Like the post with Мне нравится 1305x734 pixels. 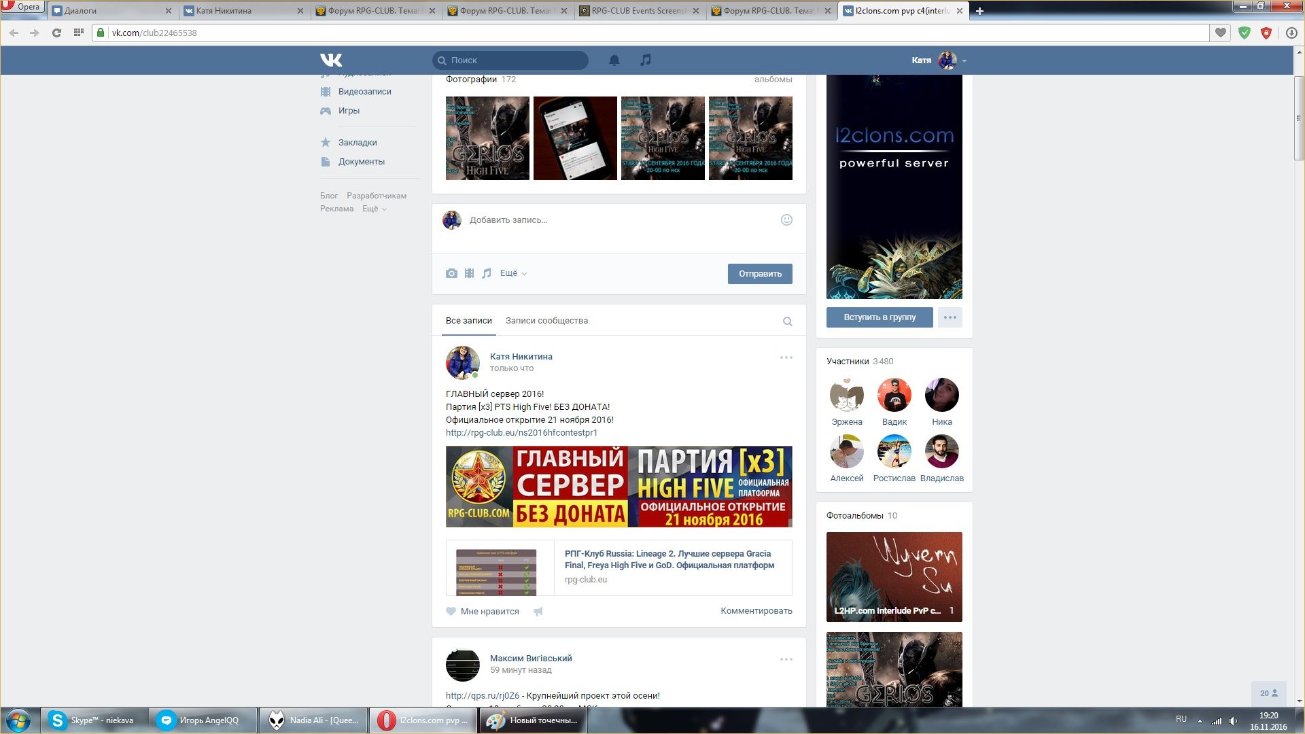pos(483,612)
